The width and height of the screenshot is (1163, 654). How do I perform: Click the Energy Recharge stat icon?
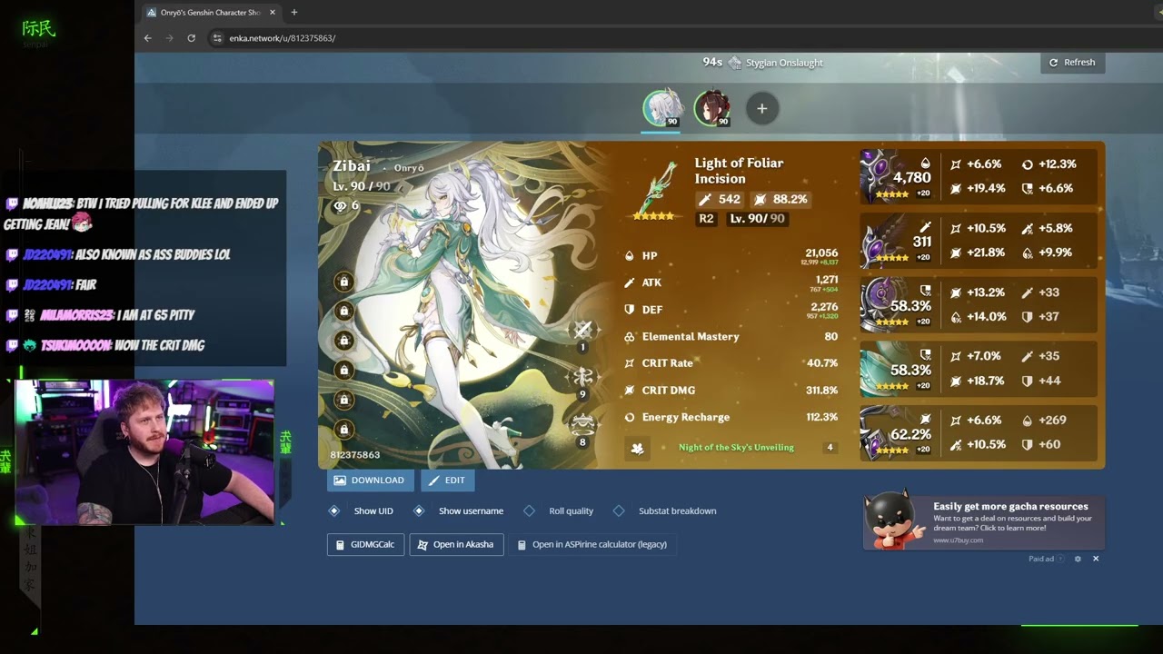629,418
